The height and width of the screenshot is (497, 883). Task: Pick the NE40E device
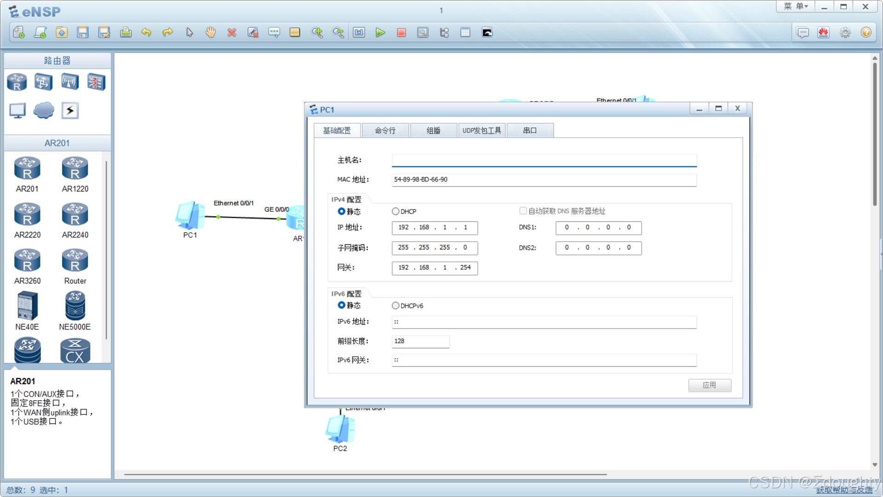[x=27, y=311]
